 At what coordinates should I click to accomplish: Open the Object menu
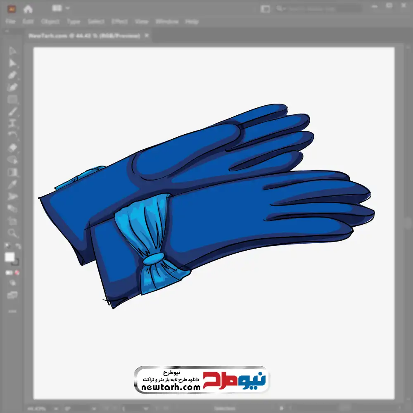click(50, 21)
